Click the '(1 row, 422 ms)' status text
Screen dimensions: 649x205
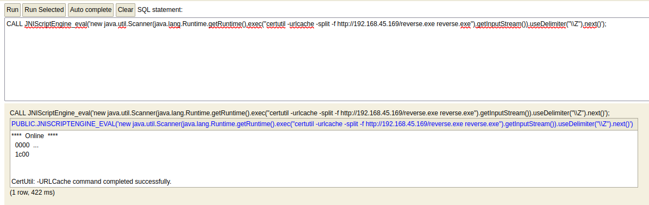[32, 192]
